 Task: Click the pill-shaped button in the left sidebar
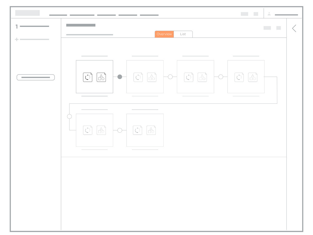click(x=36, y=77)
